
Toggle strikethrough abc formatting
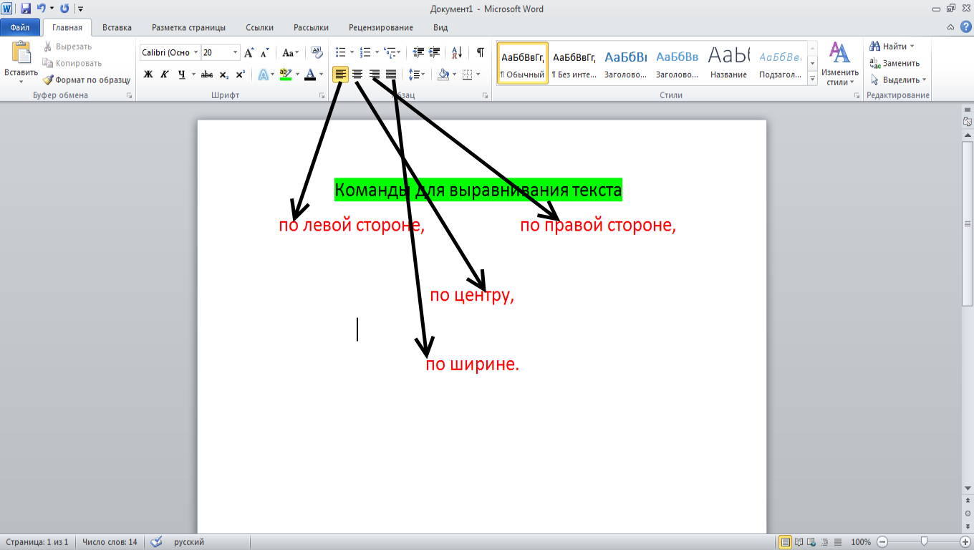tap(207, 74)
